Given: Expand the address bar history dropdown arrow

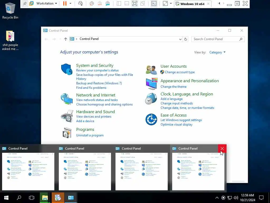Looking at the screenshot, I should click(x=180, y=39).
